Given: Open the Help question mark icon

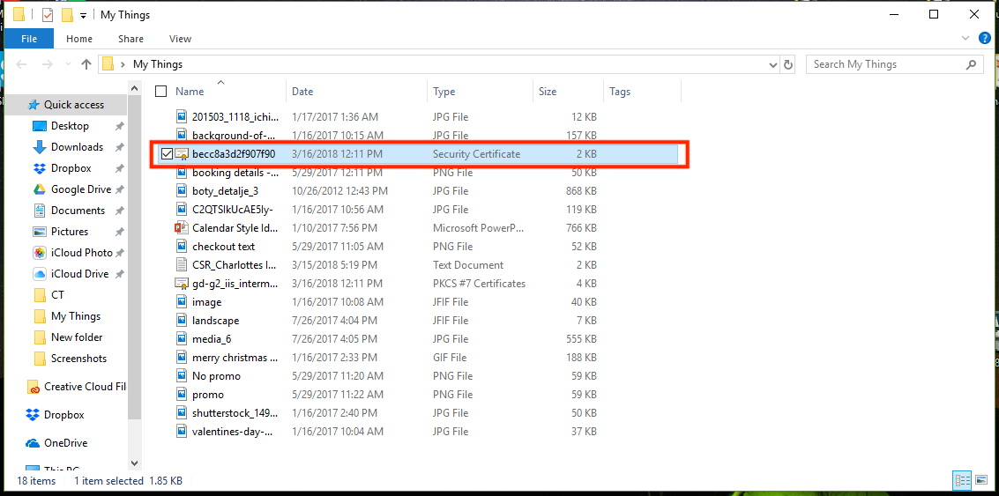Looking at the screenshot, I should click(983, 39).
